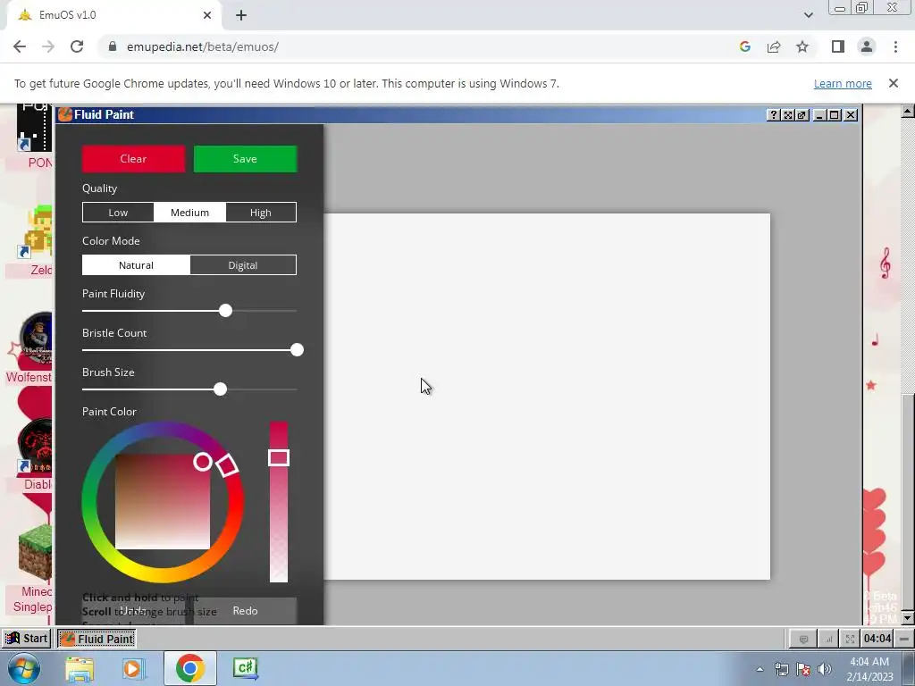Click the Windows clock 4:04 AM
915x686 pixels.
point(869,669)
